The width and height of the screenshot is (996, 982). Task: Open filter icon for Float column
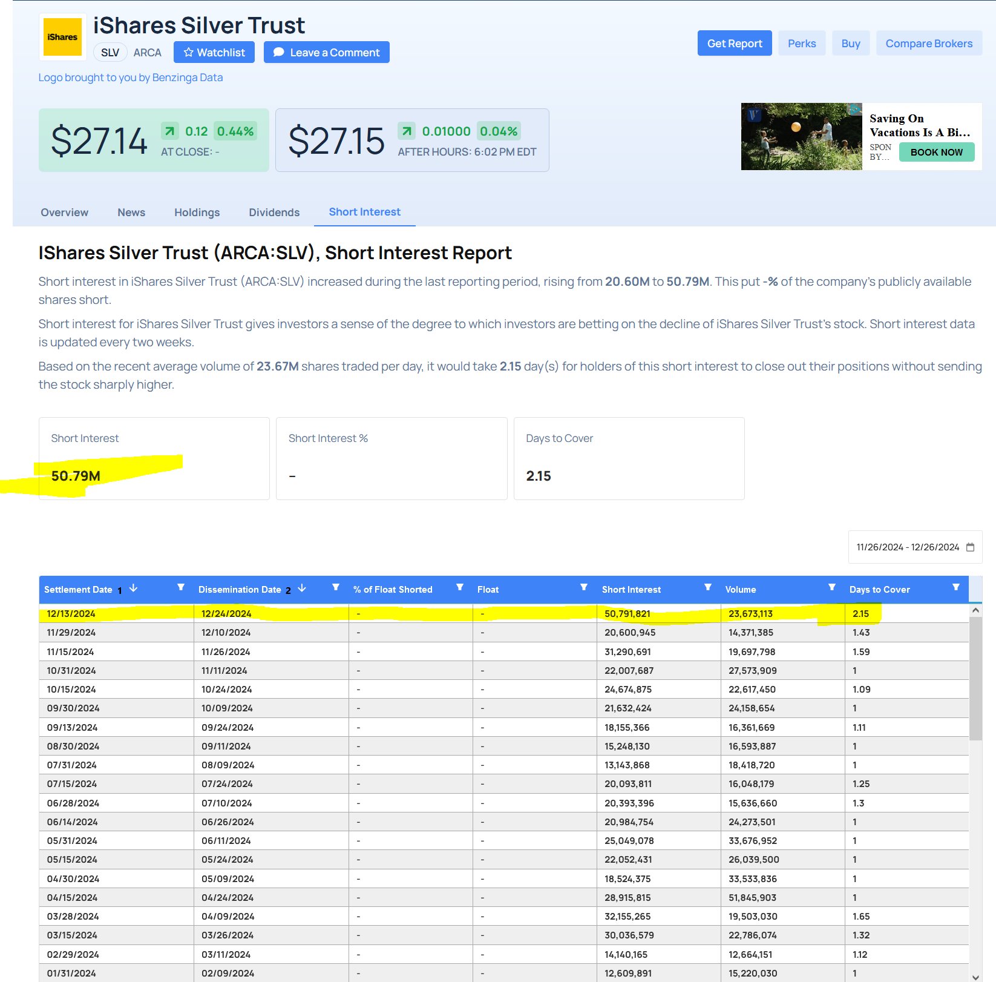coord(584,587)
